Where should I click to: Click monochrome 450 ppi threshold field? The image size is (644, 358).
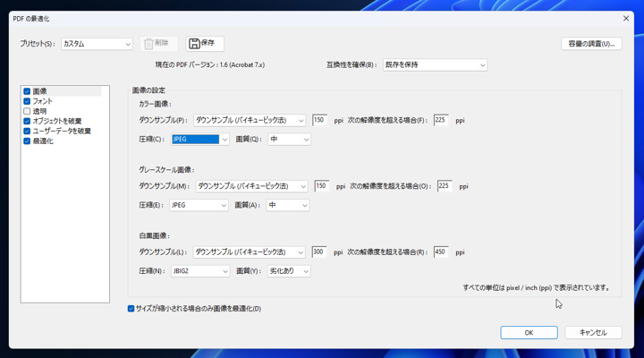[x=441, y=251]
